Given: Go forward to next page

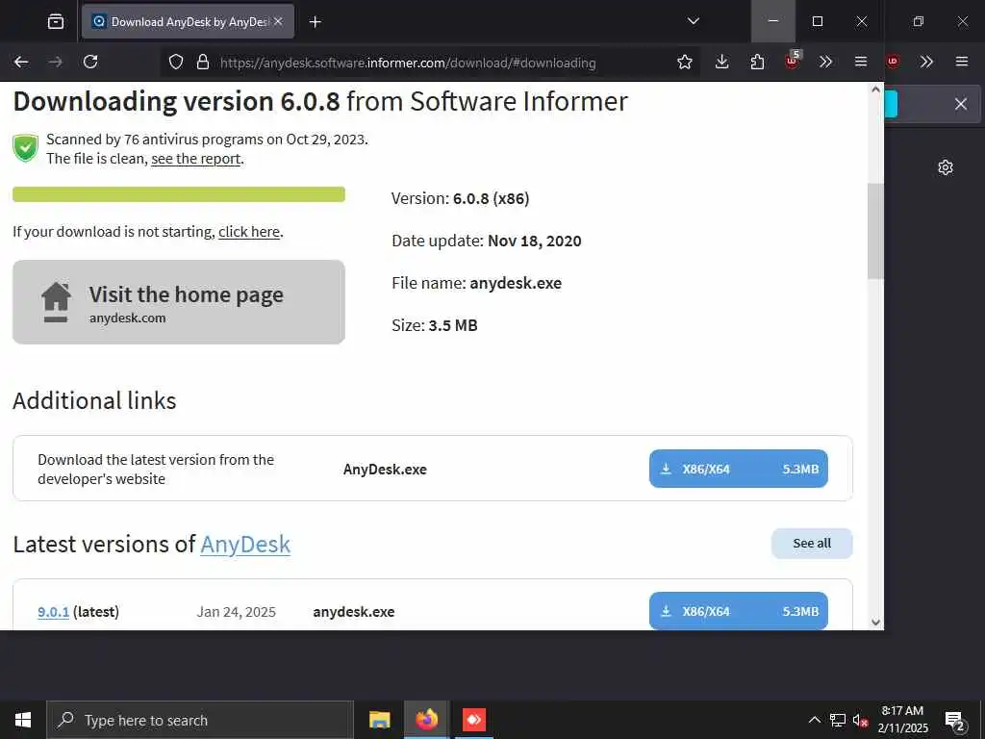Looking at the screenshot, I should [56, 62].
